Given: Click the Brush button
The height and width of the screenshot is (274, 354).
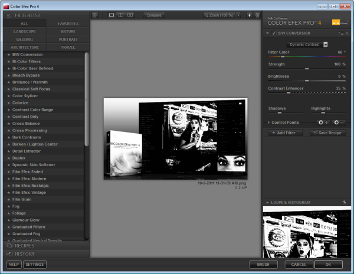Looking at the screenshot, I should [x=263, y=265].
